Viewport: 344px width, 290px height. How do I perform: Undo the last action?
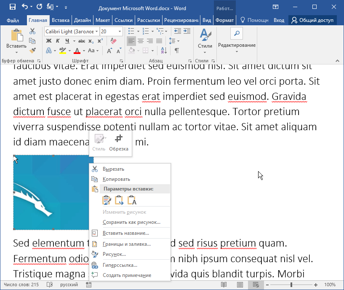tap(25, 7)
